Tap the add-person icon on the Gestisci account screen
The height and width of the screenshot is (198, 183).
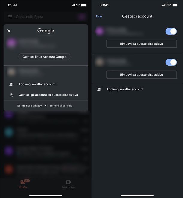click(99, 89)
